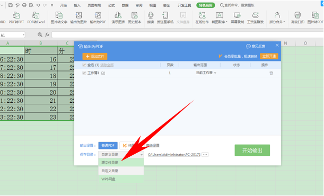Open 历史版本 from the ribbon
324x196 pixels.
135,17
